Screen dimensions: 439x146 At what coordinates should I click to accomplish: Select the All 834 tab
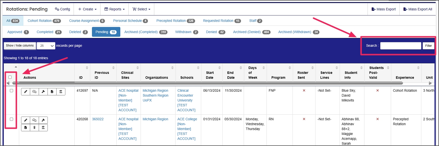[13, 21]
